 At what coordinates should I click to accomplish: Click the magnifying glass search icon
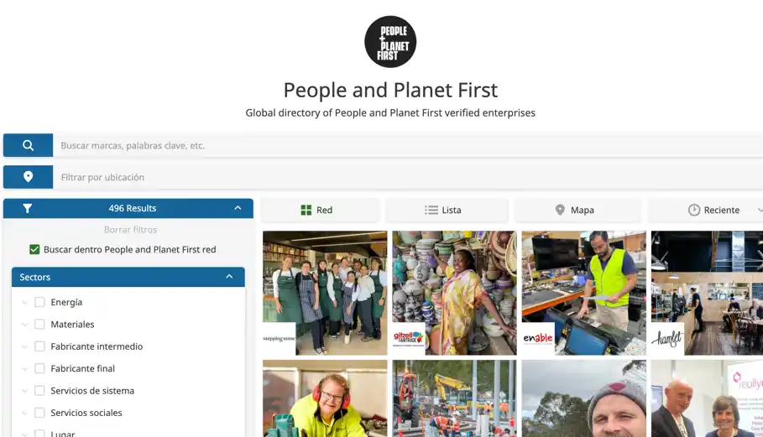point(29,145)
